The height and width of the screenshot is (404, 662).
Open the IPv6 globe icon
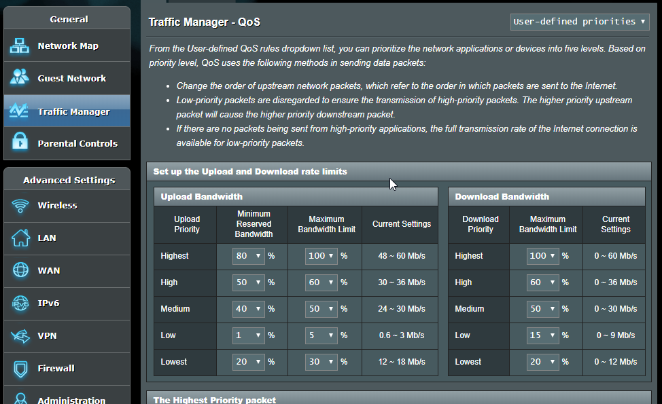point(20,304)
